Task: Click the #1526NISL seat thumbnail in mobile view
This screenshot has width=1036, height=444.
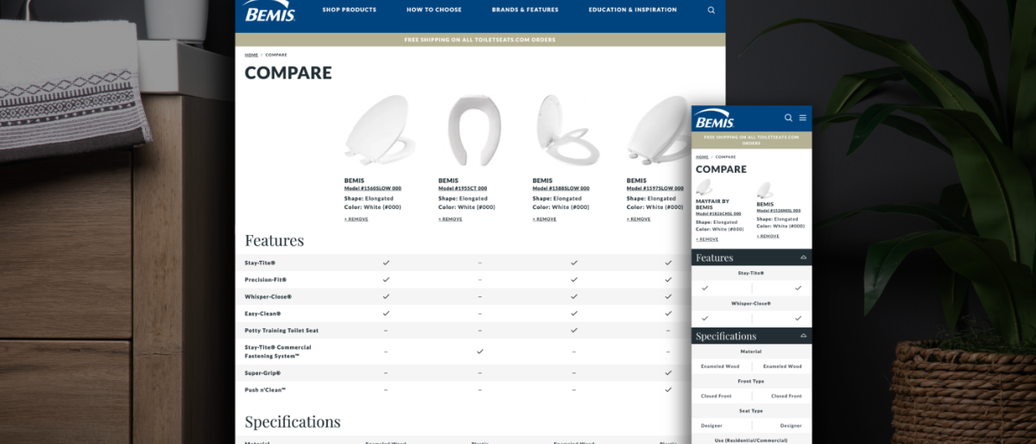Action: point(765,190)
